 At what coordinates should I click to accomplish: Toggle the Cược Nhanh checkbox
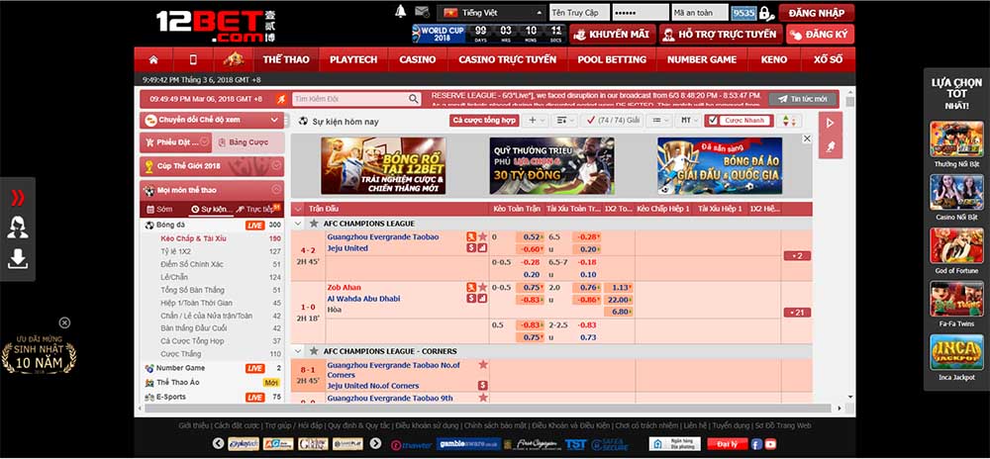click(x=714, y=121)
